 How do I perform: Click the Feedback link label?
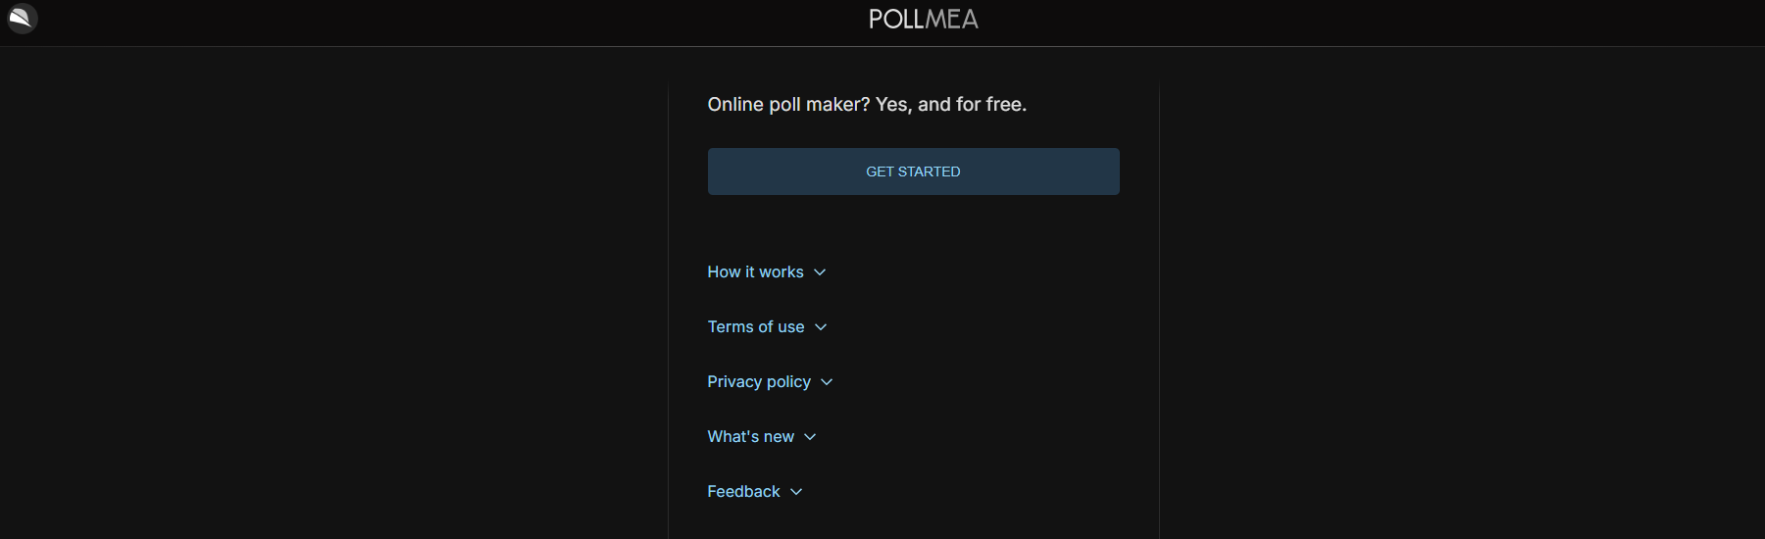point(744,492)
